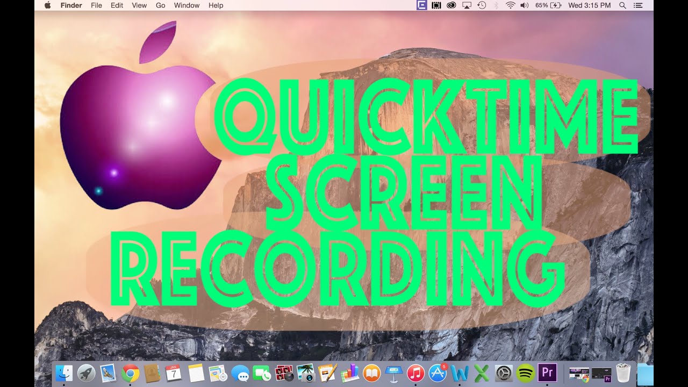Open the Help menu
Image resolution: width=688 pixels, height=387 pixels.
tap(216, 5)
